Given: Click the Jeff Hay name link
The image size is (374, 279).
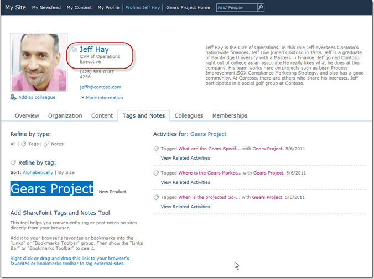Looking at the screenshot, I should (94, 49).
